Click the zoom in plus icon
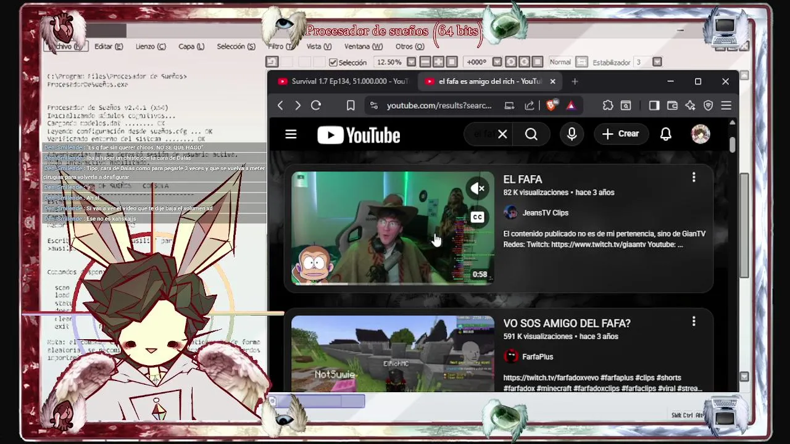The height and width of the screenshot is (444, 790). click(438, 62)
